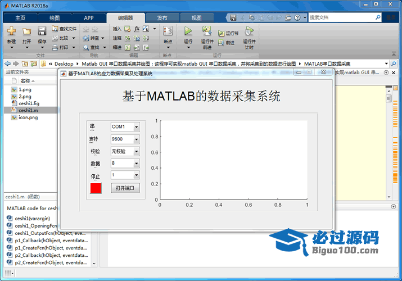Screen dimensions: 402x281
Task: Click the up-one-folder icon in the address bar
Action: tap(25, 64)
